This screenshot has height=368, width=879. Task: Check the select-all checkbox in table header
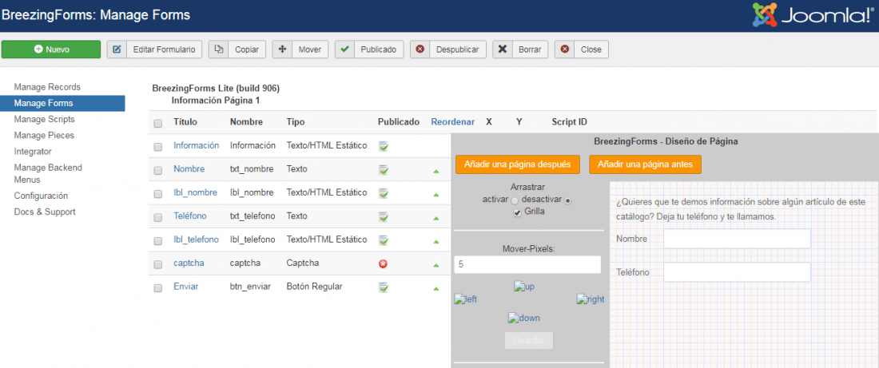pos(158,123)
